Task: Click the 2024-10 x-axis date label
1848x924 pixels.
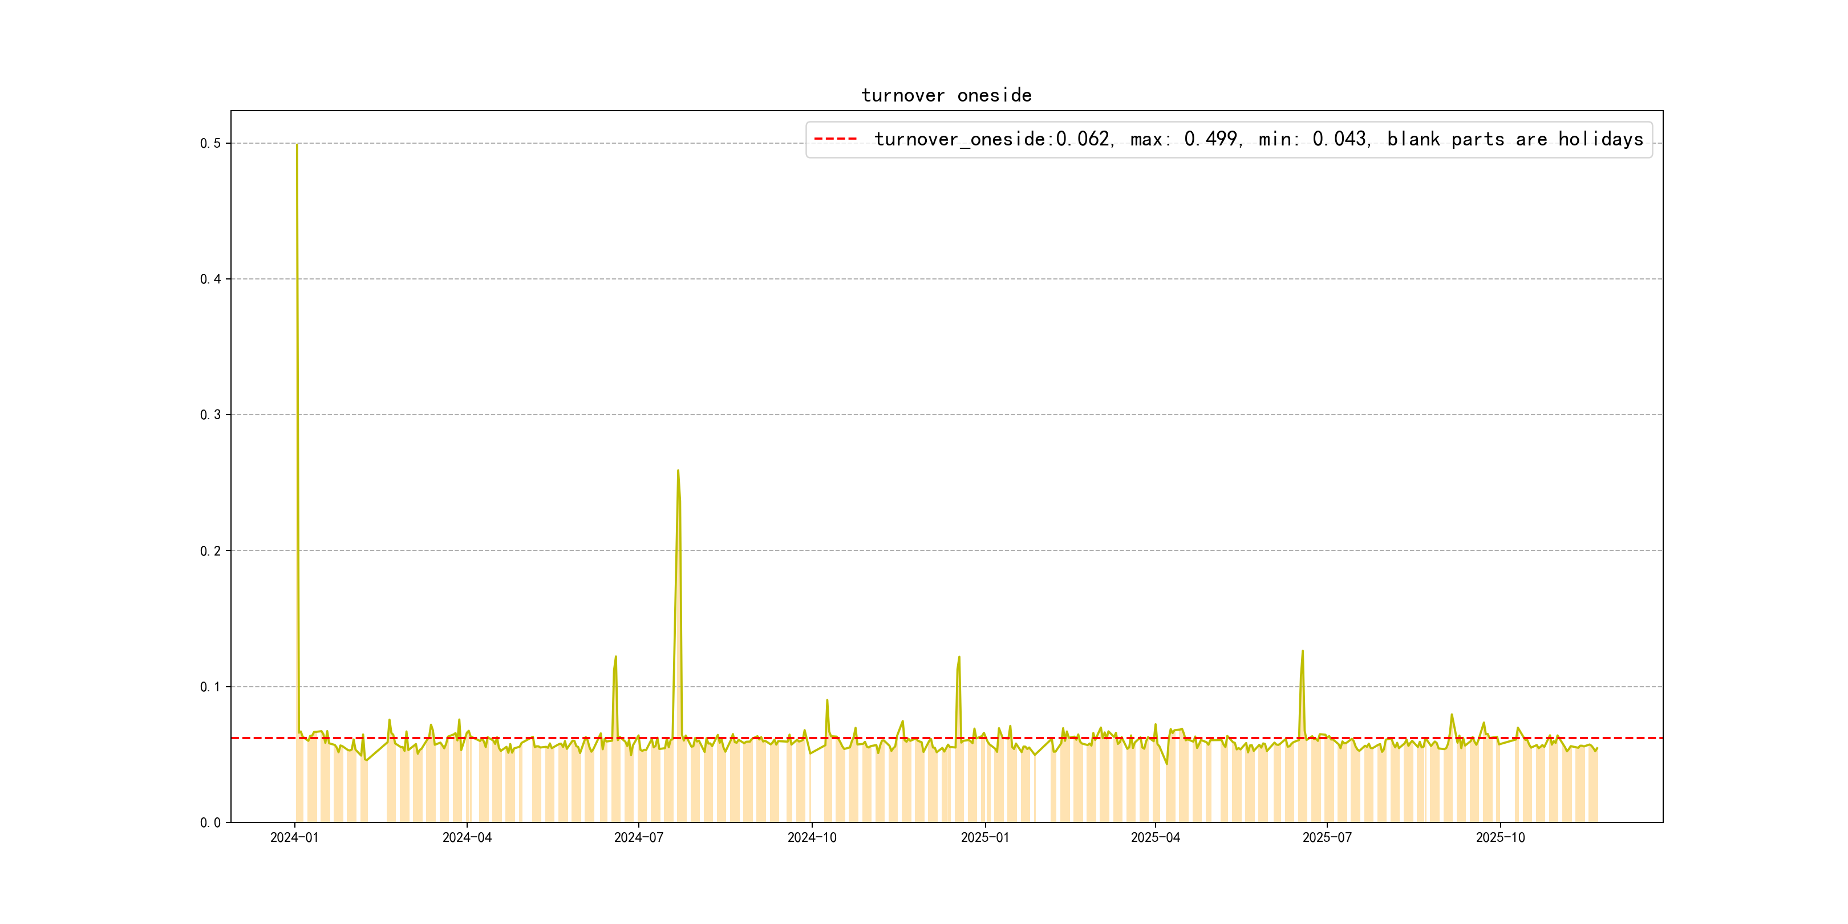Action: pyautogui.click(x=812, y=838)
